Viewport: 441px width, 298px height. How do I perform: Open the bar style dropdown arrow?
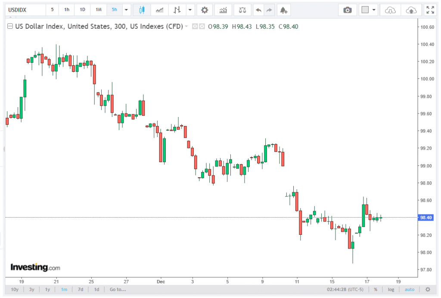point(189,9)
